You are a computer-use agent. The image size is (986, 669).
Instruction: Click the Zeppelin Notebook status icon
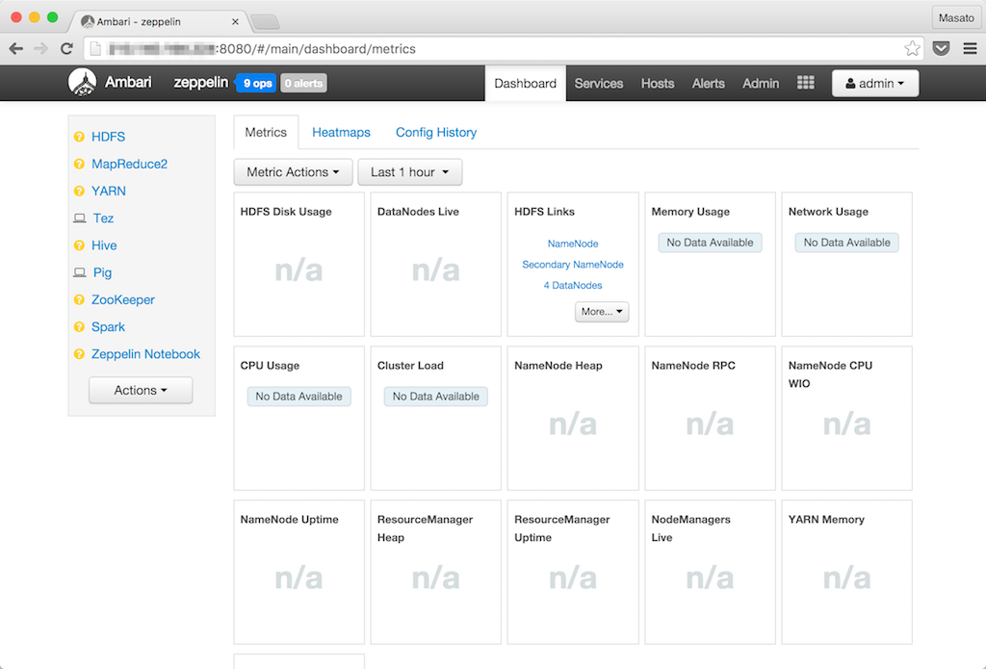[79, 354]
